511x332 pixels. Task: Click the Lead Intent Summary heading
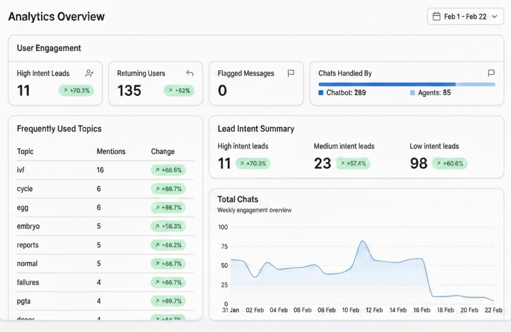tap(256, 129)
